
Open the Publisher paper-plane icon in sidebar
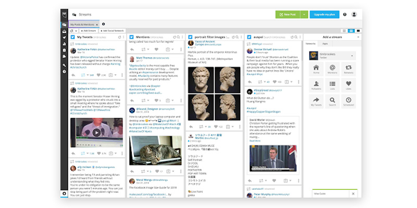pyautogui.click(x=64, y=37)
